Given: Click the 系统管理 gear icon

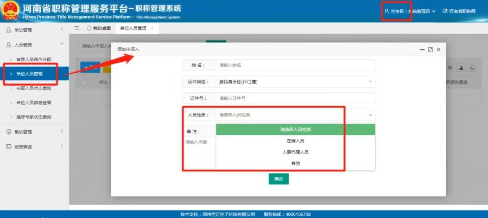Looking at the screenshot, I should [x=9, y=132].
